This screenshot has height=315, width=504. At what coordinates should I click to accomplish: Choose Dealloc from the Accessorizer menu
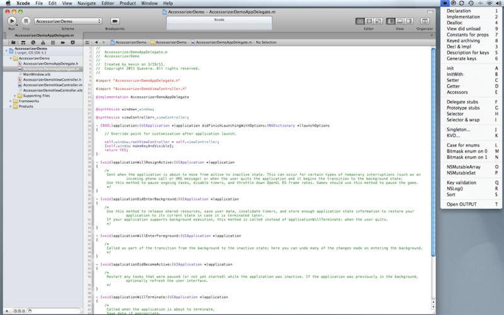point(471,23)
